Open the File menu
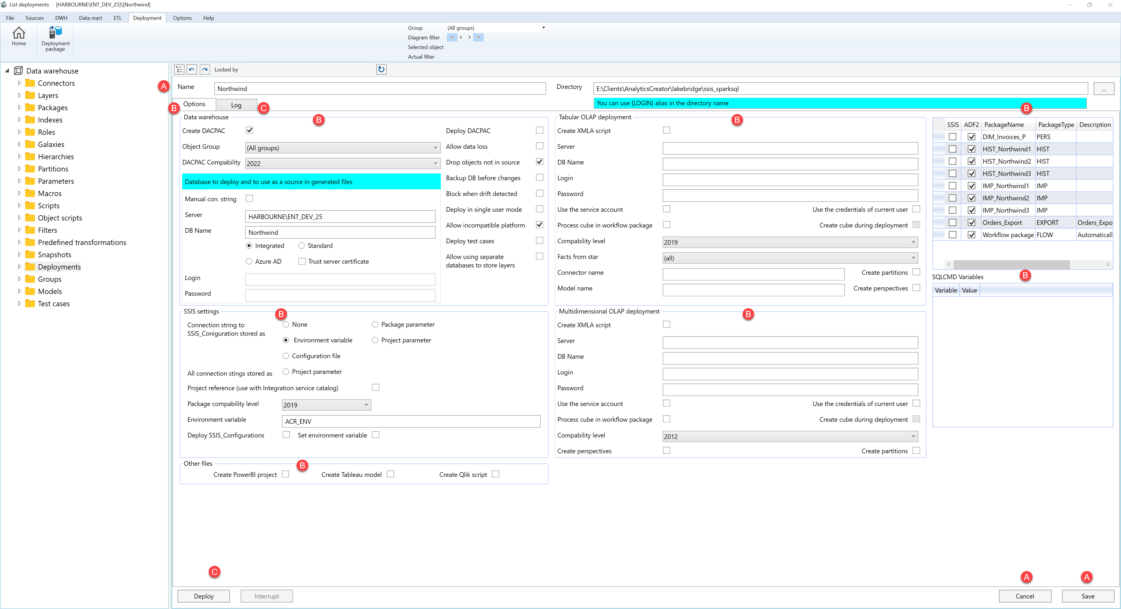 (10, 18)
